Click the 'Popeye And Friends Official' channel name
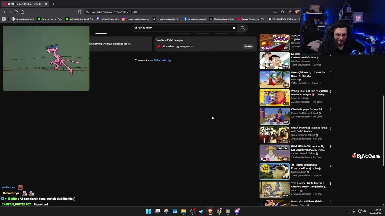The width and height of the screenshot is (385, 216). [x=304, y=113]
